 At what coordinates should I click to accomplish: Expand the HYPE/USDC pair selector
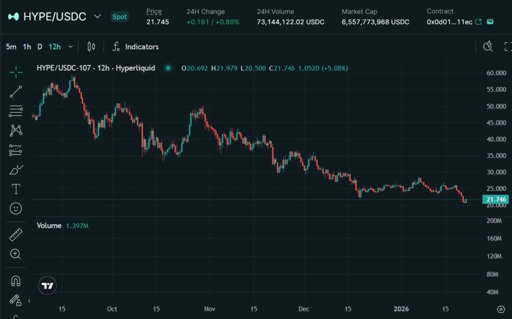click(x=97, y=16)
